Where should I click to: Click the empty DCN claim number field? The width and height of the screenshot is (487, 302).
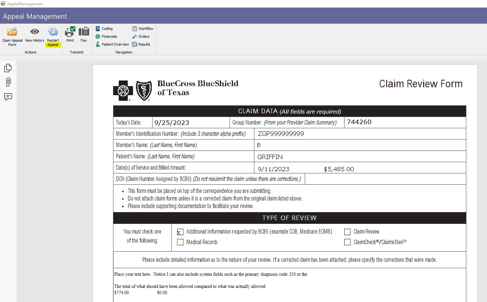tap(385, 179)
